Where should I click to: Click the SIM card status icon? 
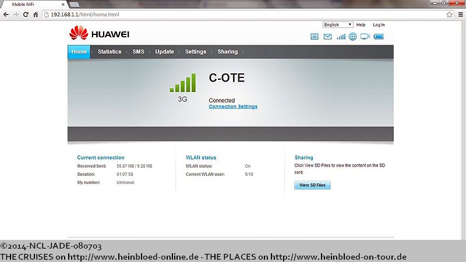click(314, 37)
